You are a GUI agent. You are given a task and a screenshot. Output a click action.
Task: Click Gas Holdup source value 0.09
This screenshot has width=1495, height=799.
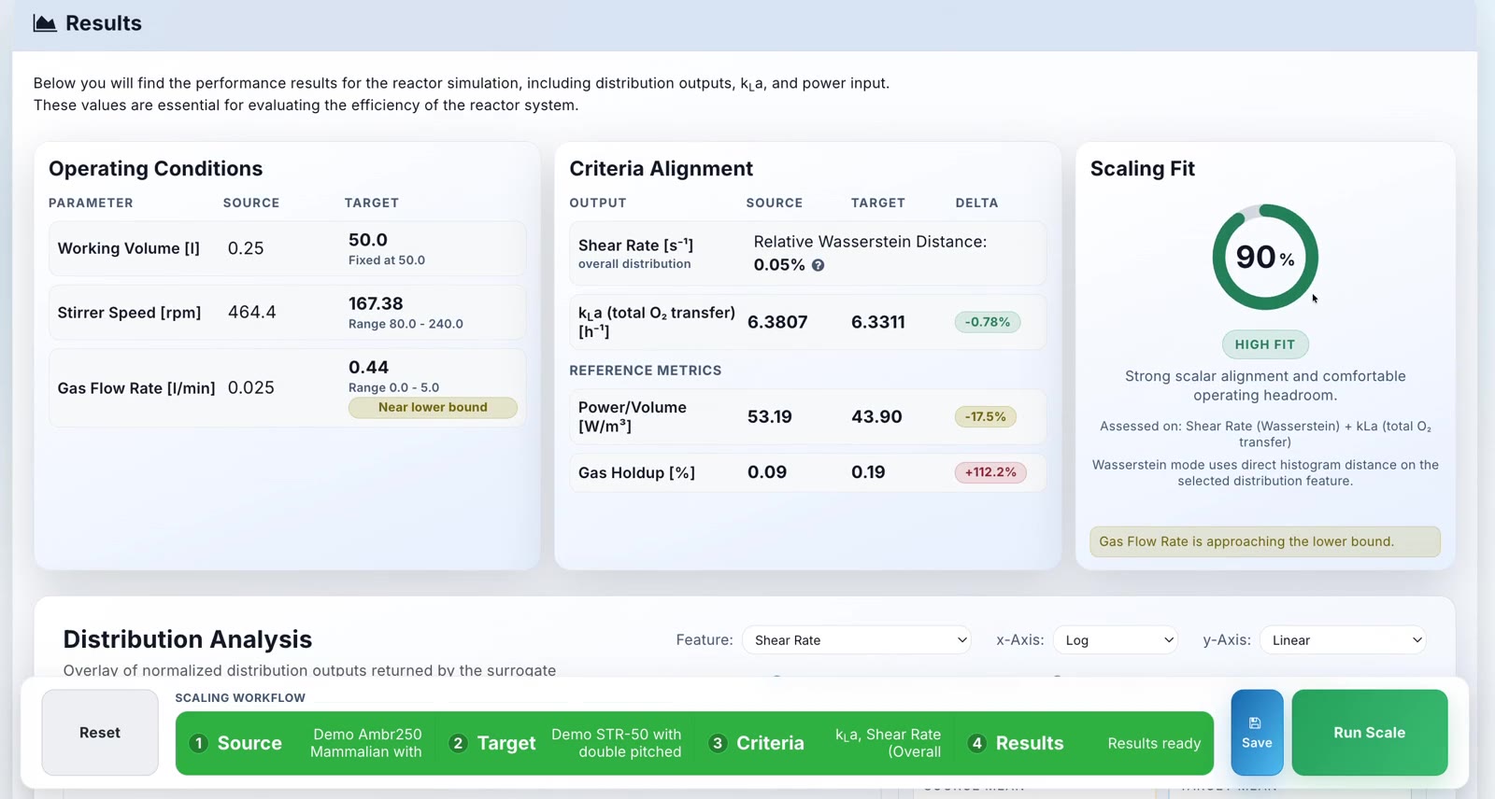click(767, 472)
